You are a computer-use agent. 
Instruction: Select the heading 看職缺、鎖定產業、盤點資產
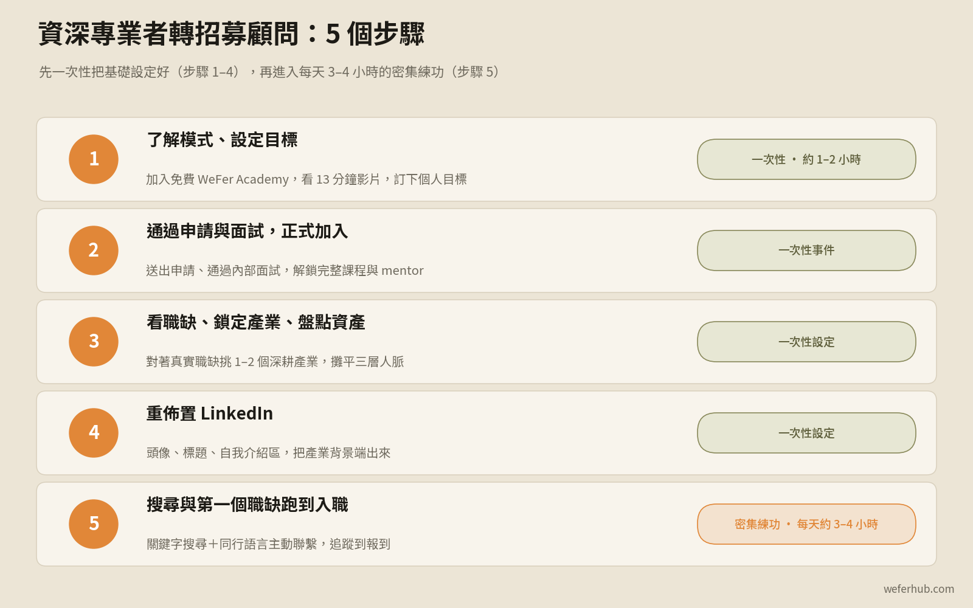pyautogui.click(x=255, y=322)
